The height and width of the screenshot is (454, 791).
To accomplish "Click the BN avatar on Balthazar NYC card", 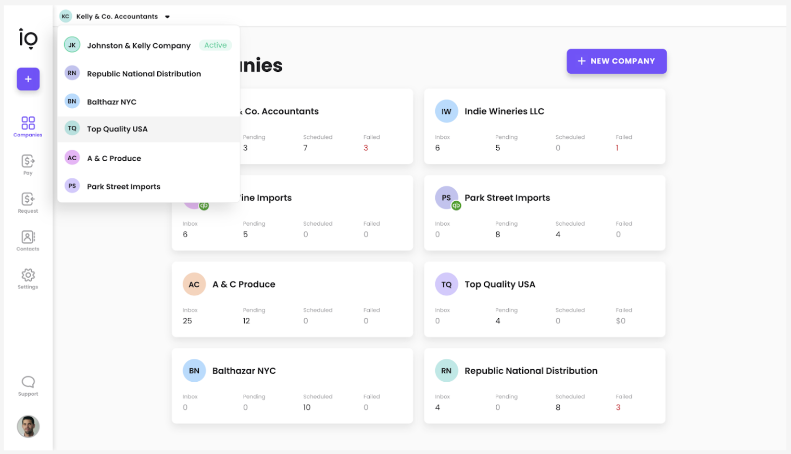I will click(x=194, y=371).
